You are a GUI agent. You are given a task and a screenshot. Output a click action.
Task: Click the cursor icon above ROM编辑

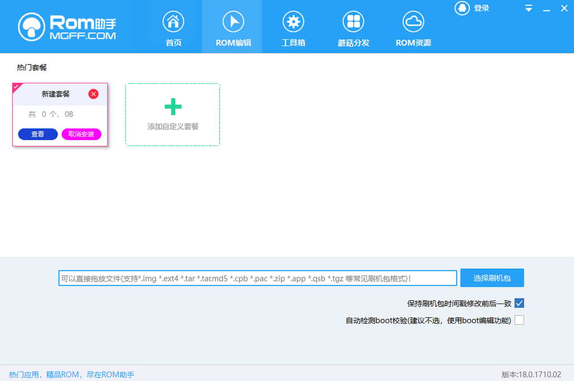(x=233, y=21)
